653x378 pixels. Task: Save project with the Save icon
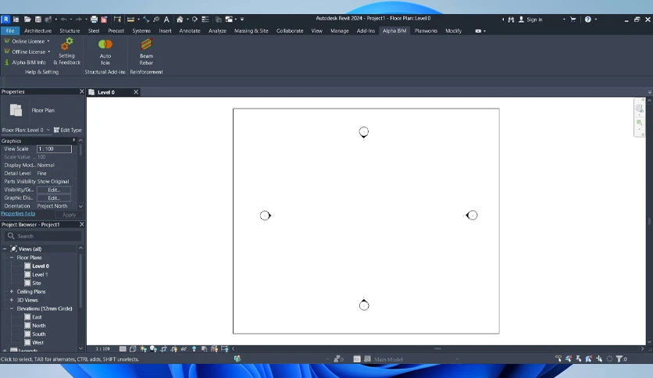[38, 20]
